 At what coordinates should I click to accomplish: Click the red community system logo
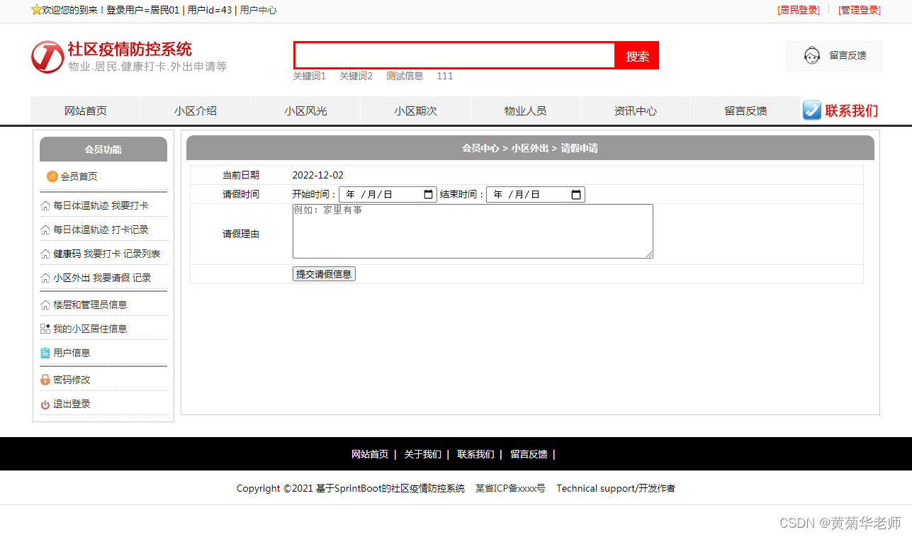coord(47,57)
